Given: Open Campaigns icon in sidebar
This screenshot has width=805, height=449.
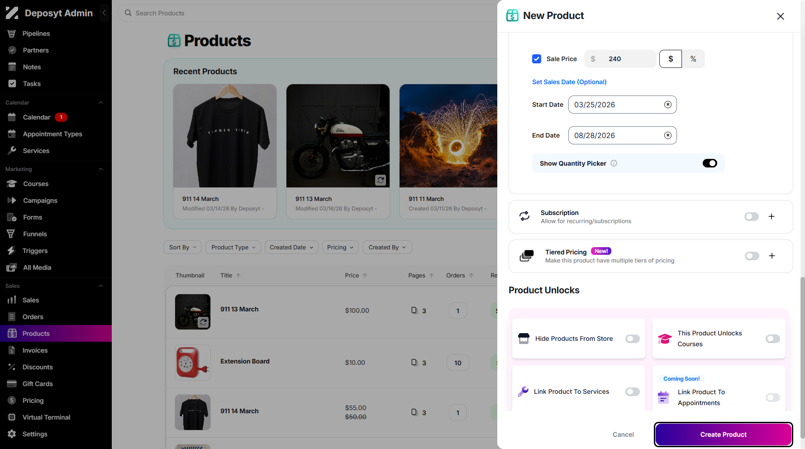Looking at the screenshot, I should (12, 201).
